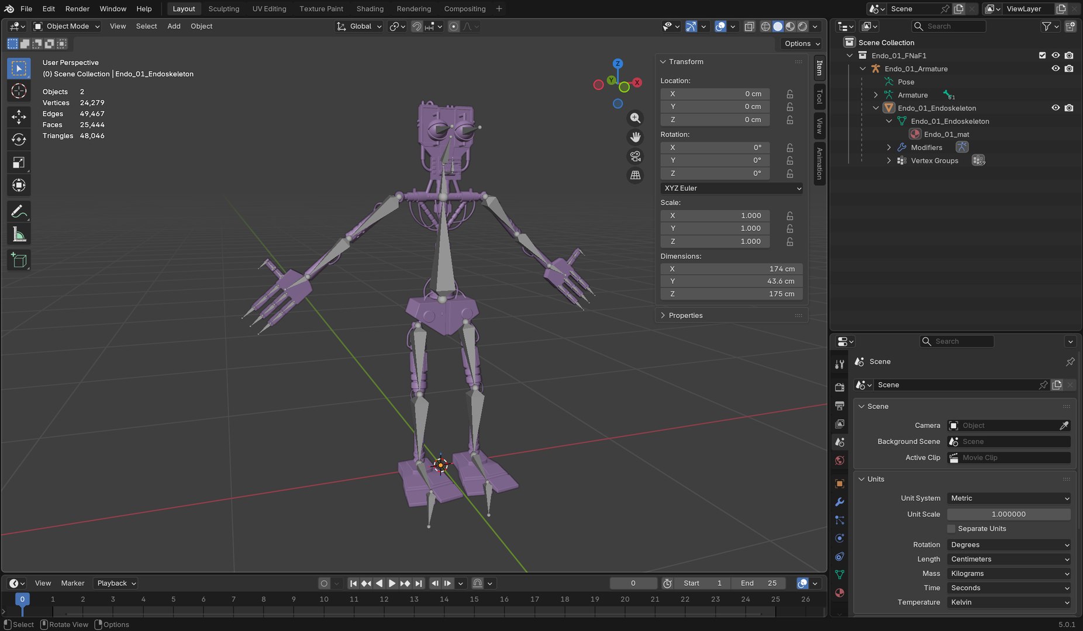This screenshot has height=631, width=1083.
Task: Select the Measure tool
Action: pyautogui.click(x=19, y=234)
